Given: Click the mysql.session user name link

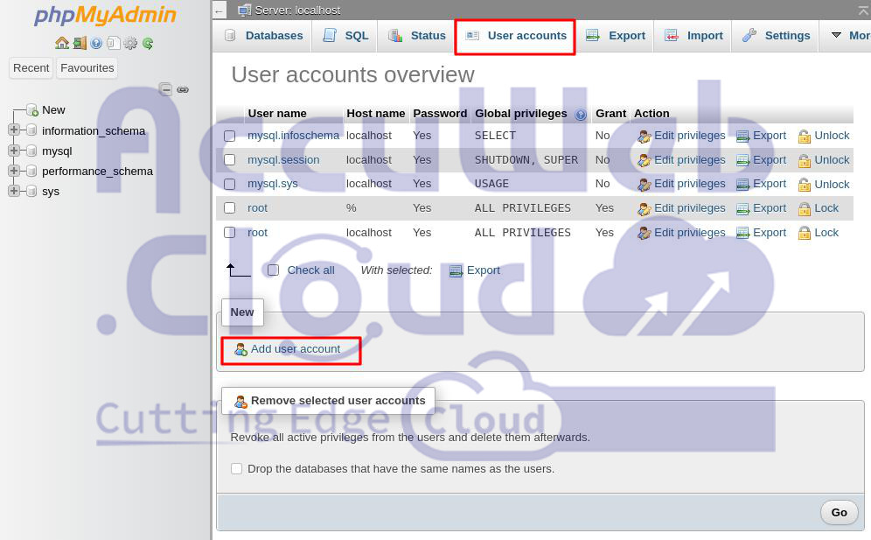Looking at the screenshot, I should pos(283,160).
